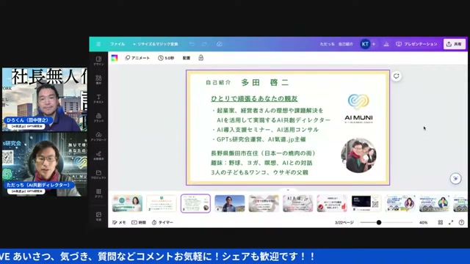Click the 3/22ページ page indicator
The width and height of the screenshot is (470, 264).
344,222
